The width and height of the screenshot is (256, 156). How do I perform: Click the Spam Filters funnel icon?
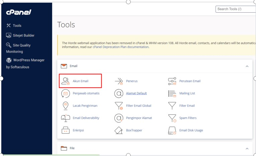point(172,118)
